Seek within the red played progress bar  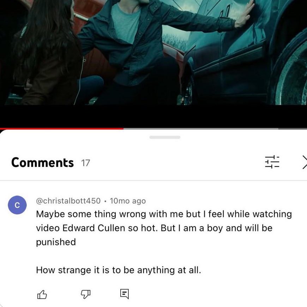62,129
